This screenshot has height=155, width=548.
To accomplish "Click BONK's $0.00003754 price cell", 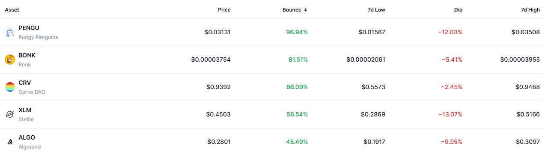I will pos(211,60).
